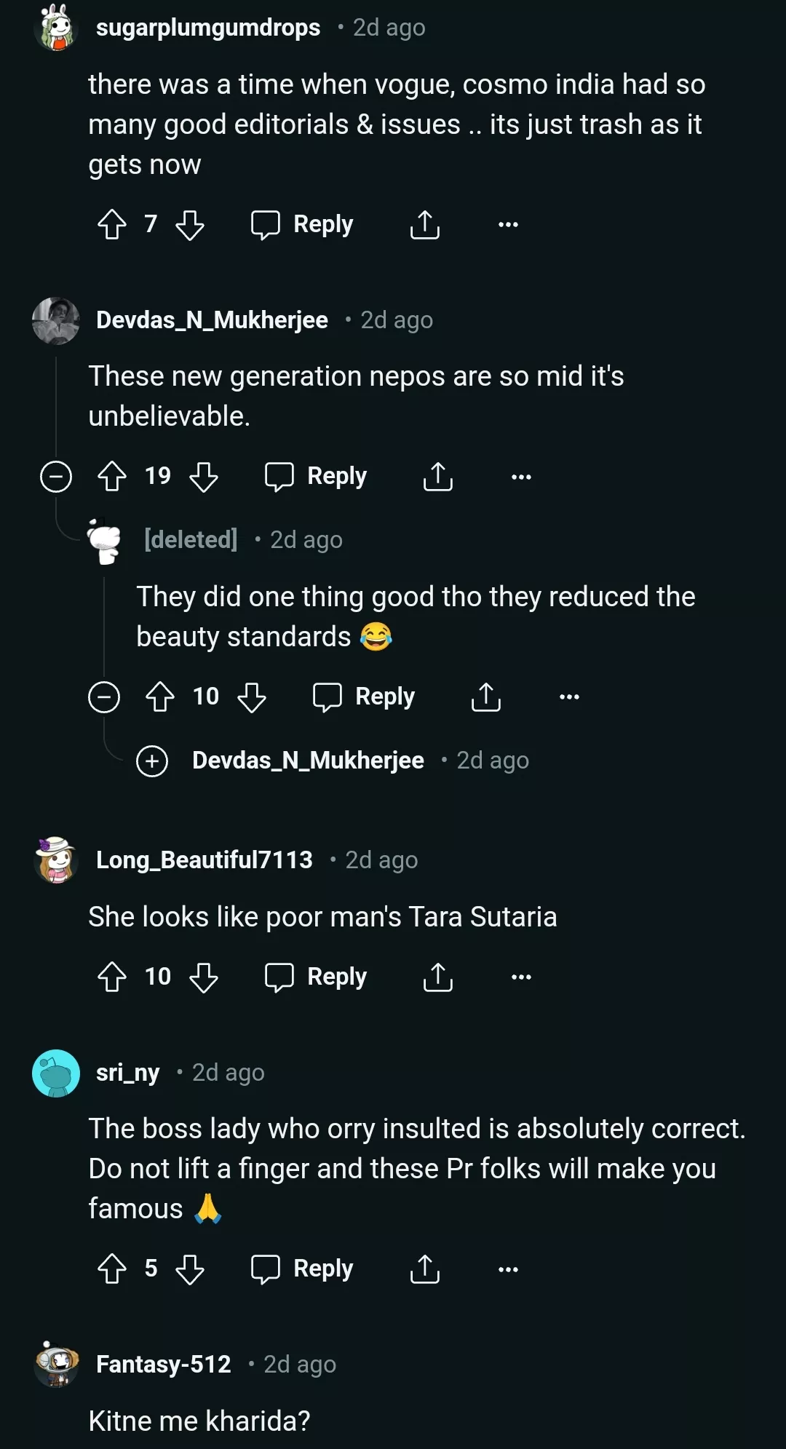Open more options on Long_Beautiful7113's comment
The height and width of the screenshot is (1449, 786).
click(521, 977)
